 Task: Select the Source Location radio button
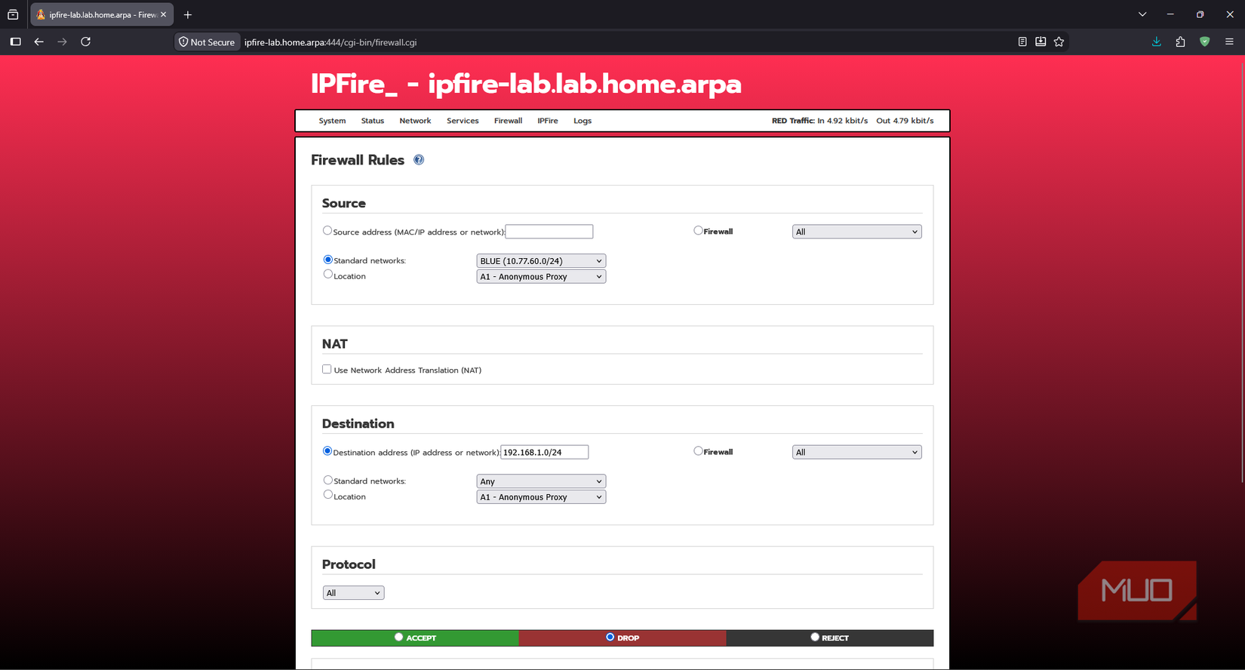pyautogui.click(x=327, y=275)
